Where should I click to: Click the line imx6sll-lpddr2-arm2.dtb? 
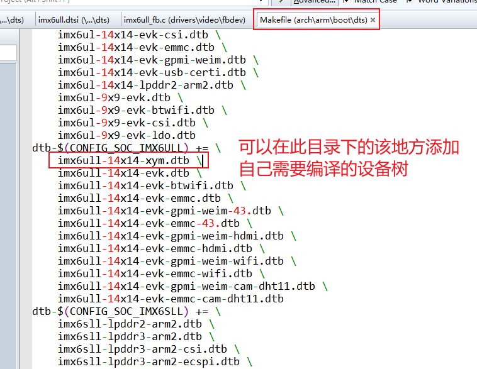pyautogui.click(x=136, y=324)
